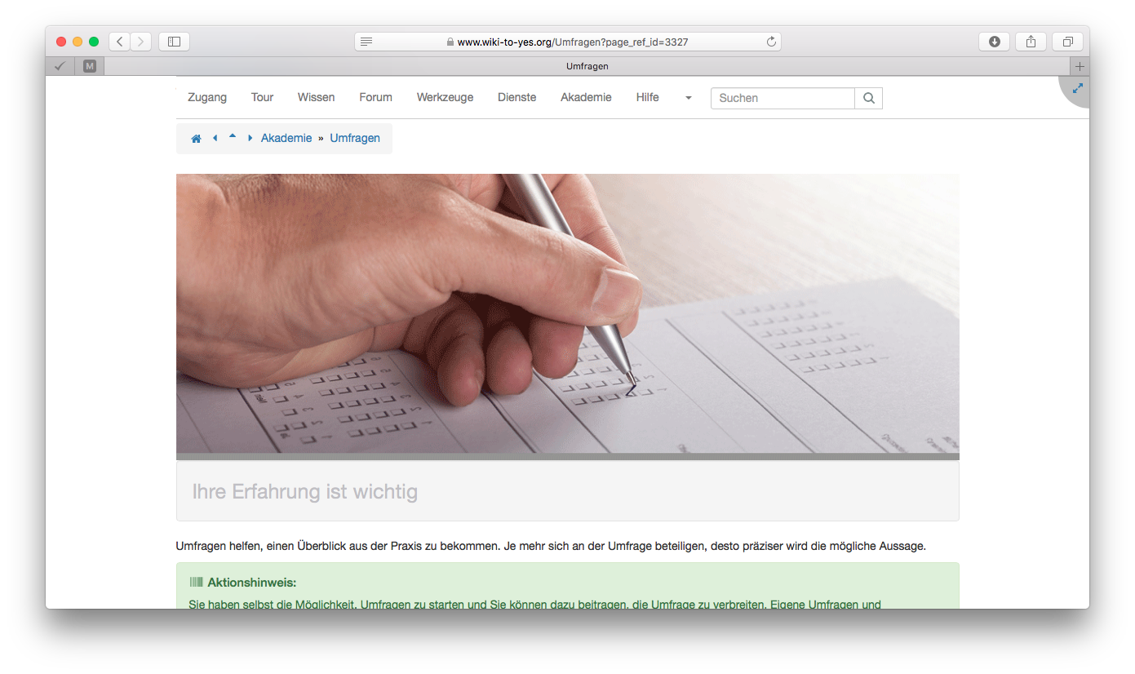Screen dimensions: 1135x674
Task: Click the up arrow in breadcrumb navigation
Action: 233,137
